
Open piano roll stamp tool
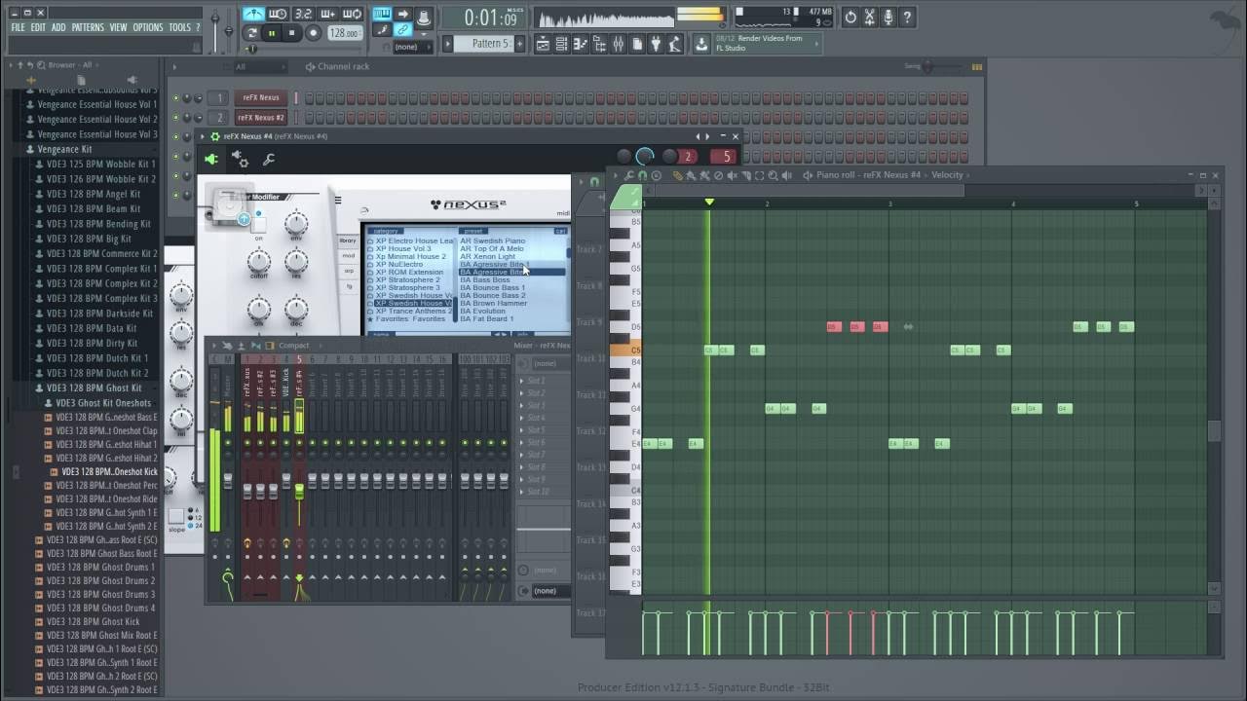tap(656, 175)
